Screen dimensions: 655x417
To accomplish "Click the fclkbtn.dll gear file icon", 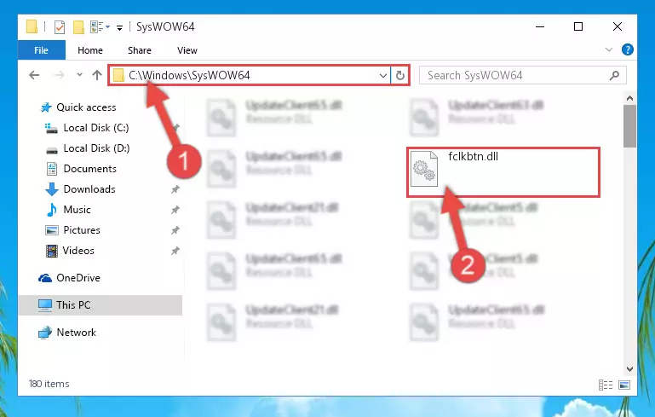I will 424,169.
